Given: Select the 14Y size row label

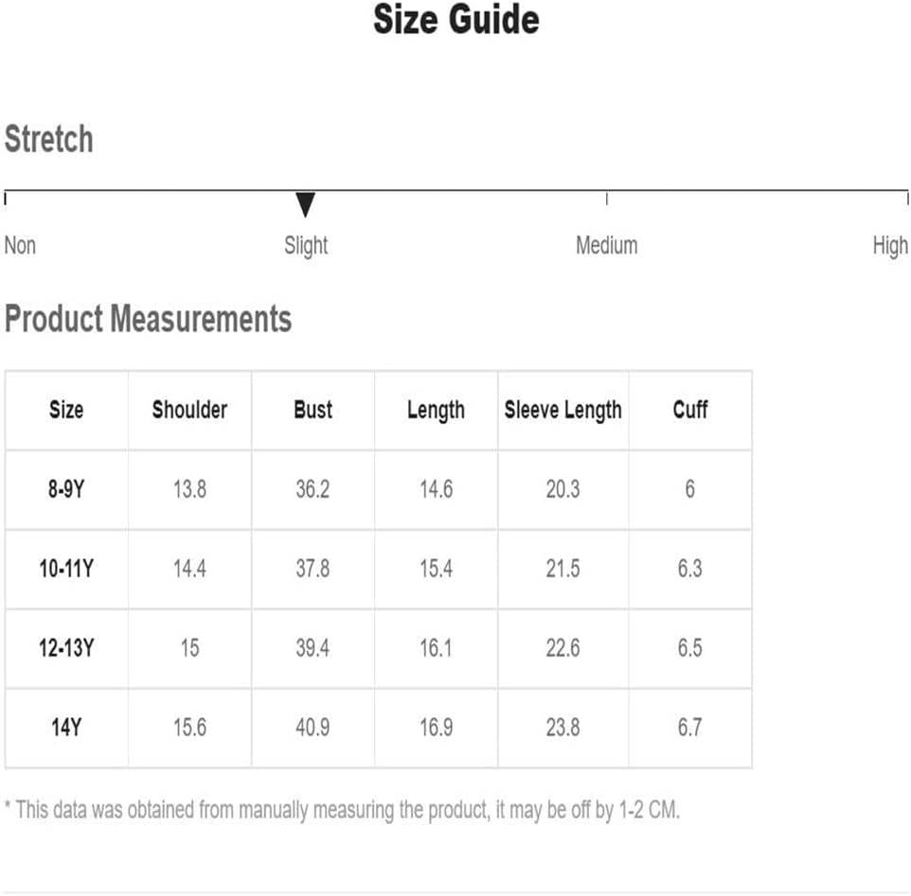Looking at the screenshot, I should click(x=66, y=728).
